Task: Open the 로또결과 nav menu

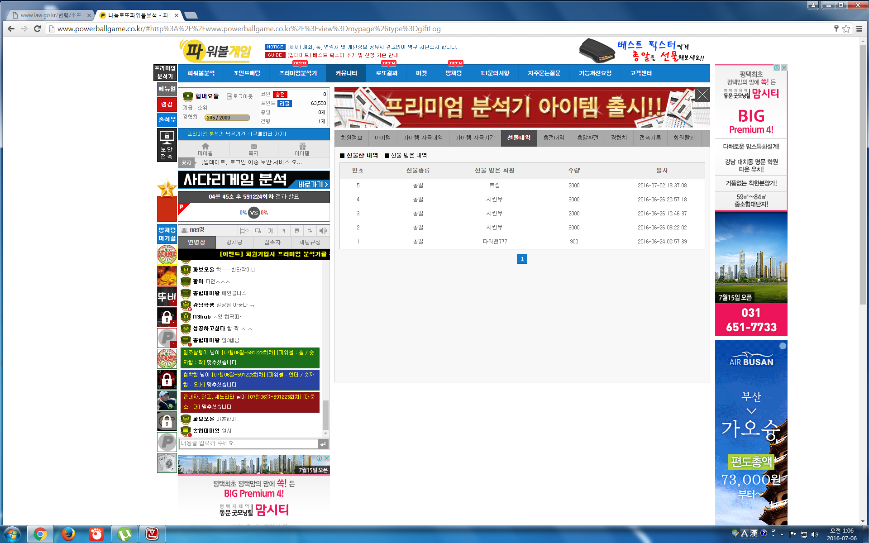Action: pyautogui.click(x=387, y=73)
